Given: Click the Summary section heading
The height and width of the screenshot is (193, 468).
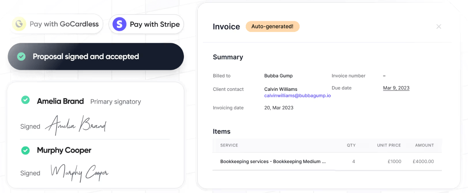Looking at the screenshot, I should (x=228, y=57).
